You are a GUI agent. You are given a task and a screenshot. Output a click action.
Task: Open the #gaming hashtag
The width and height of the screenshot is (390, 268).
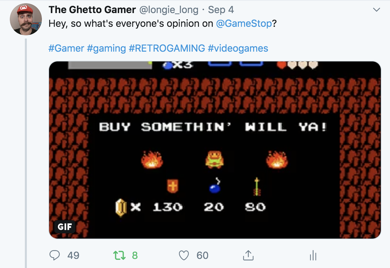coord(106,48)
